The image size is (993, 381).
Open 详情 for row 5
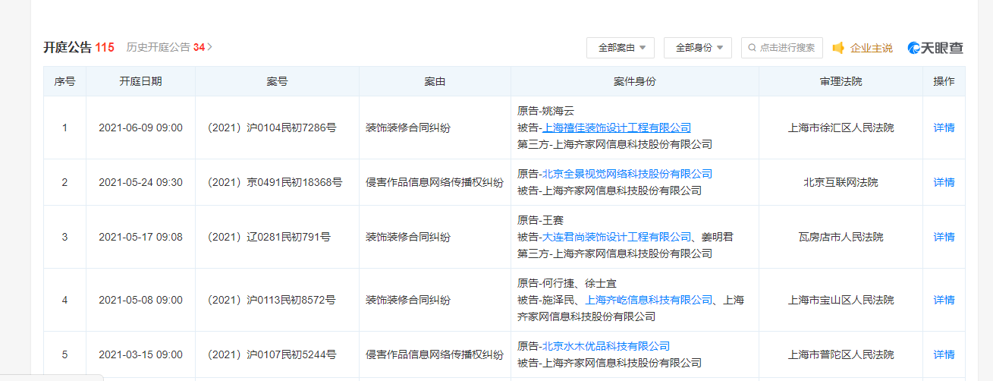[x=944, y=354]
